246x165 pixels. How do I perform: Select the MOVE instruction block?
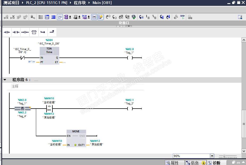pos(76,138)
